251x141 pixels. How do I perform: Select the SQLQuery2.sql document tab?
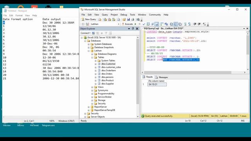[x=163, y=29]
